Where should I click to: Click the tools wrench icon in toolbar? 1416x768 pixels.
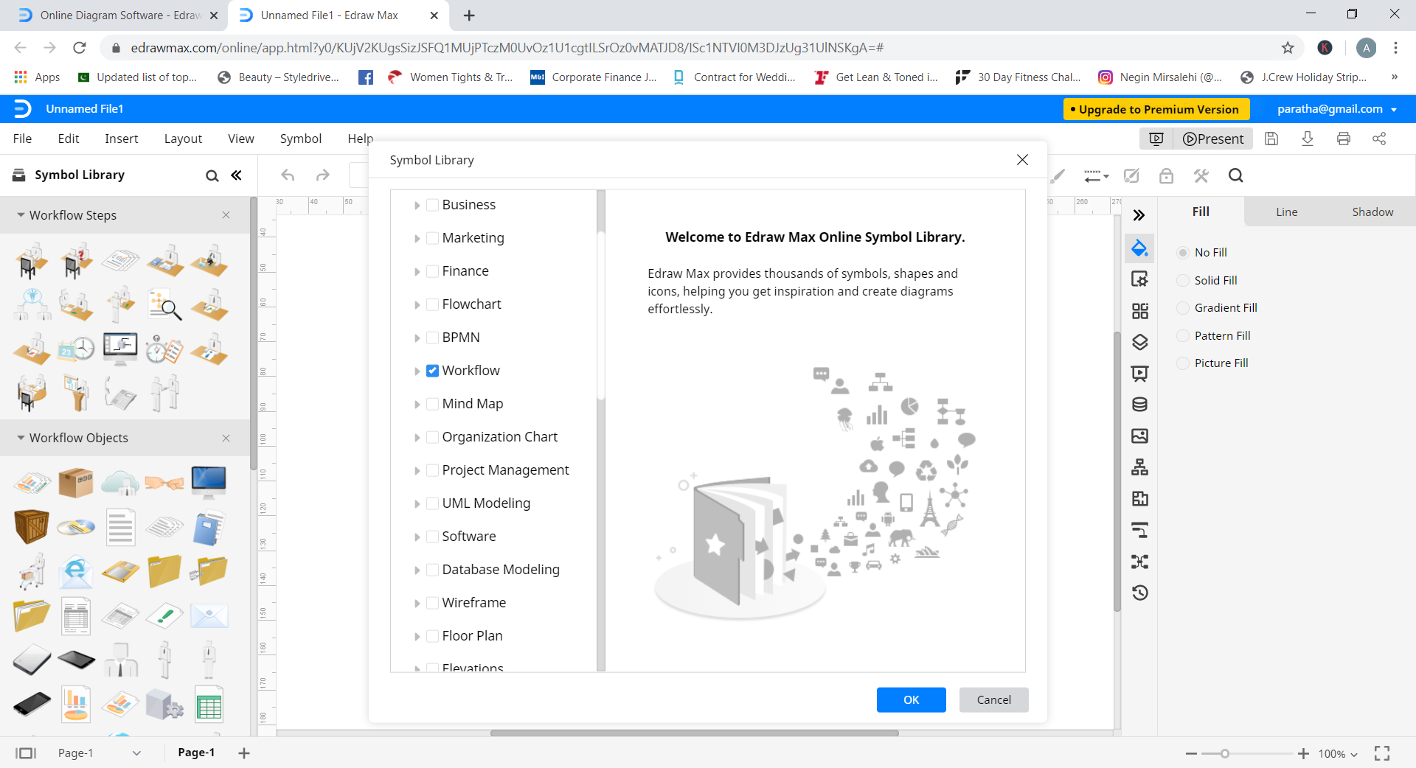(1201, 175)
